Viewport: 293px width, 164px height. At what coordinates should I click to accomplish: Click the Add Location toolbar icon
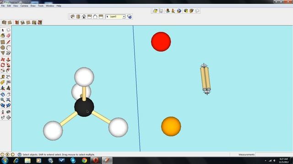[155, 11]
